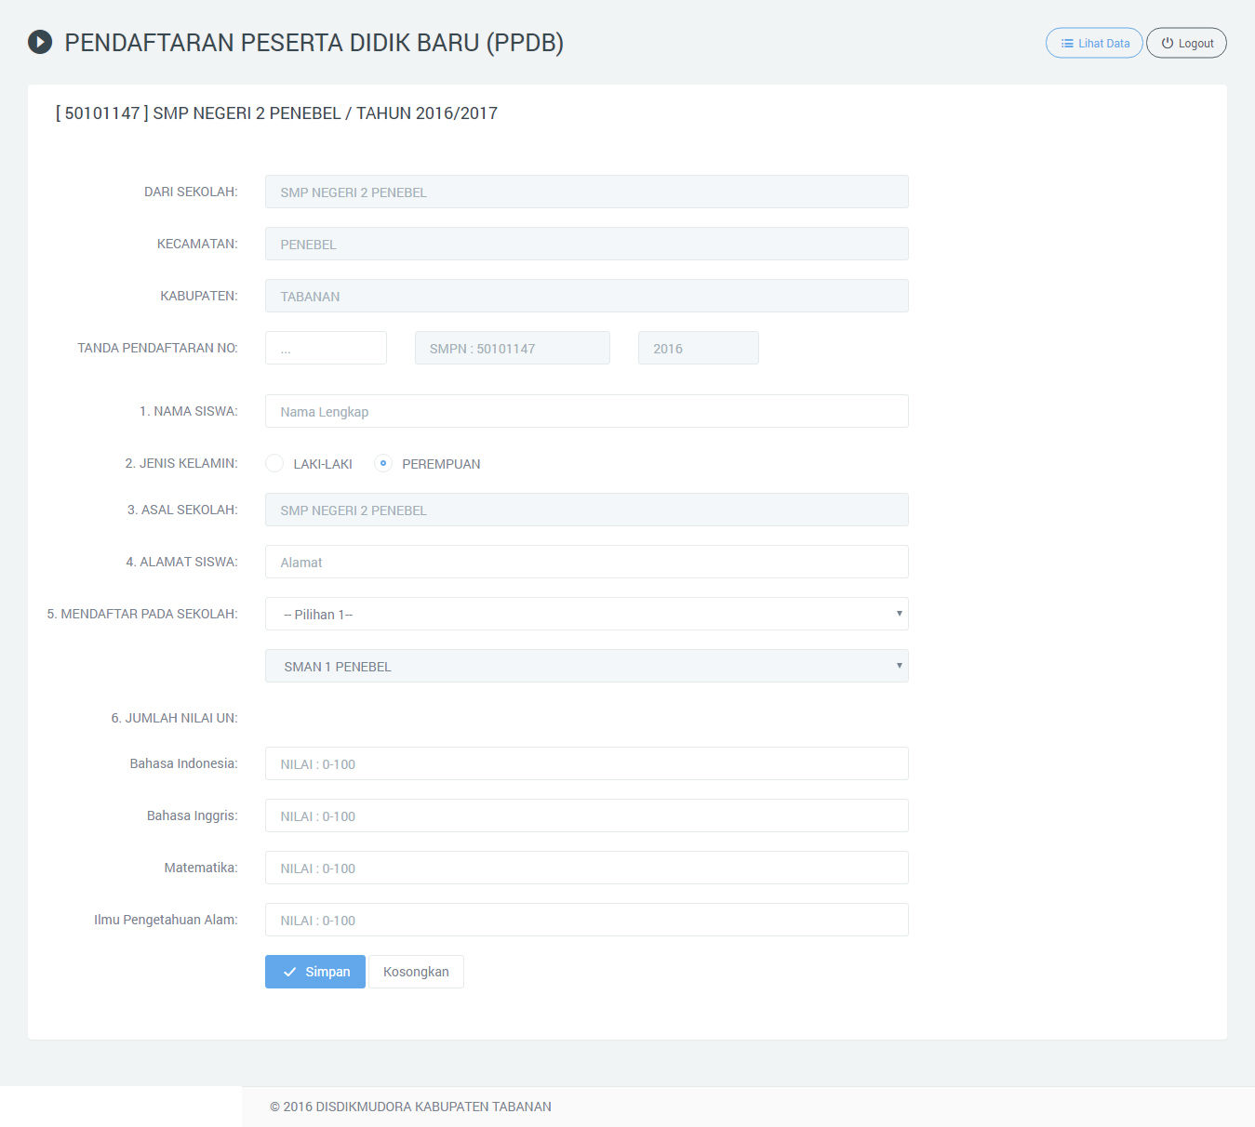1255x1127 pixels.
Task: Click the year field showing 2016
Action: [699, 348]
